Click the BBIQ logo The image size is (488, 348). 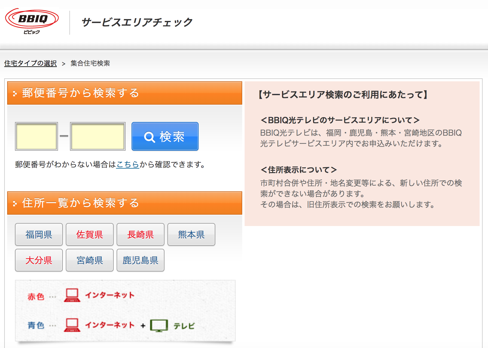click(32, 21)
